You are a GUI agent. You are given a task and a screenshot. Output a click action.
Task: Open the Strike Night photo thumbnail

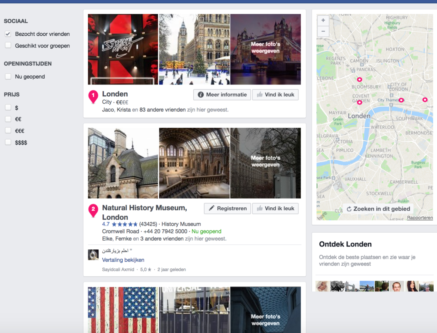(123, 50)
